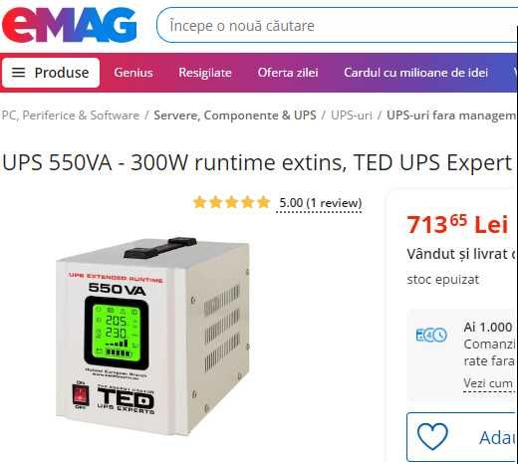Viewport: 518px width, 464px height.
Task: Click the eCredit clock icon
Action: [x=431, y=335]
